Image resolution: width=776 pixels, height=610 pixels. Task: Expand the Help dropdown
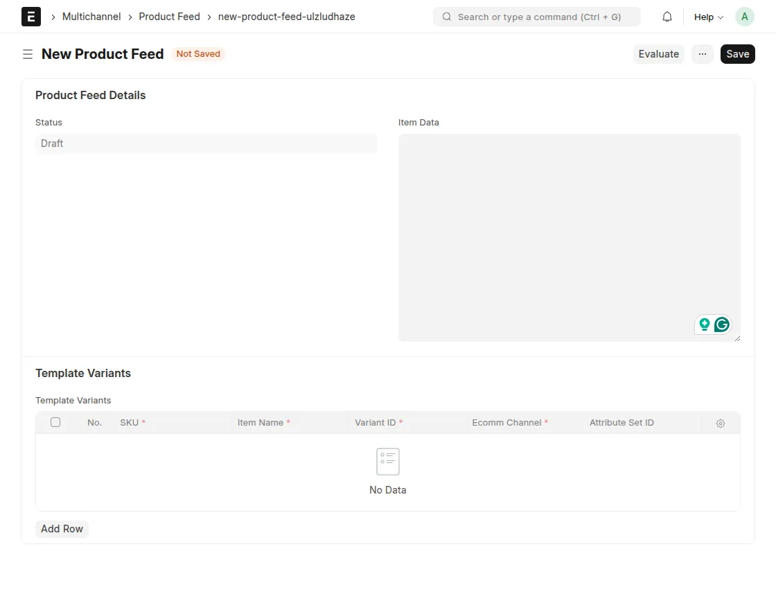pyautogui.click(x=708, y=17)
